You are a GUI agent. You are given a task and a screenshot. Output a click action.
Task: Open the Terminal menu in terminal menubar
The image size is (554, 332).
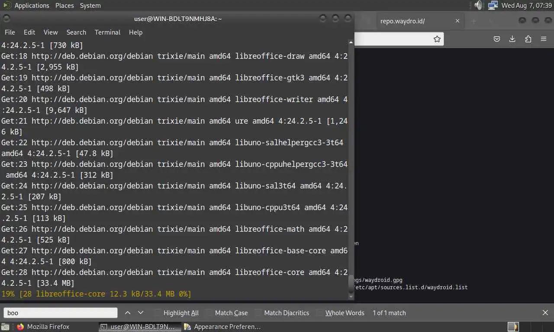tap(107, 32)
